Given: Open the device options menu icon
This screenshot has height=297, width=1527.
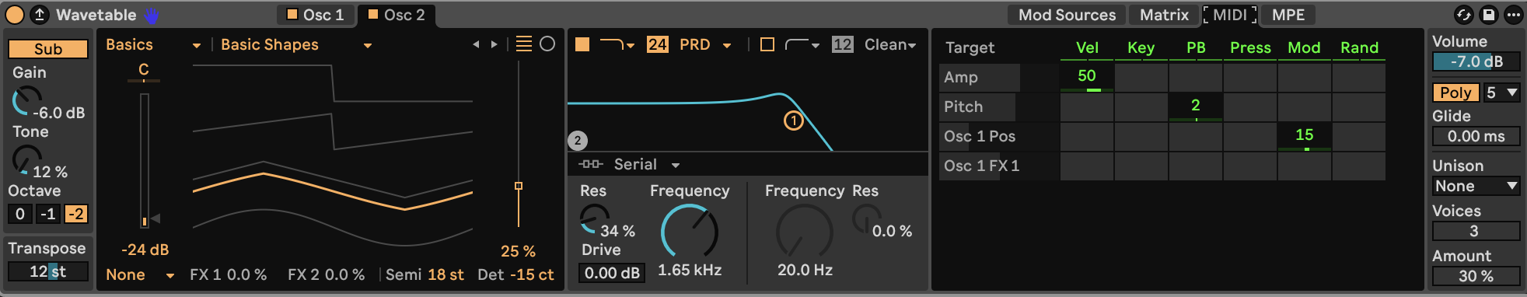Looking at the screenshot, I should tap(1513, 15).
